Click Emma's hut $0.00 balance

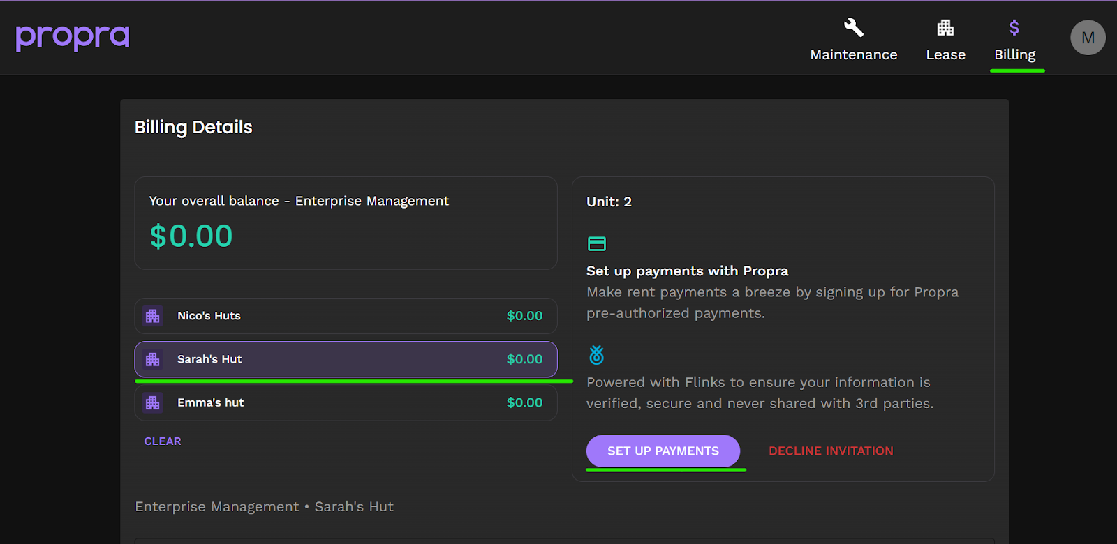click(524, 402)
